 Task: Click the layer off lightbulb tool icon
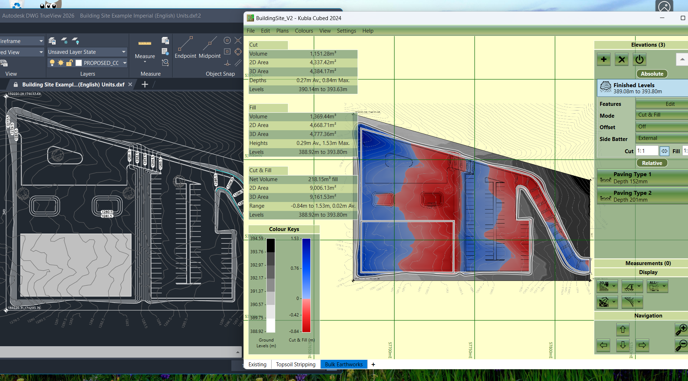(x=75, y=41)
